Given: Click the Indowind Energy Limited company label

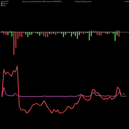Looking at the screenshot, I should (83, 2).
